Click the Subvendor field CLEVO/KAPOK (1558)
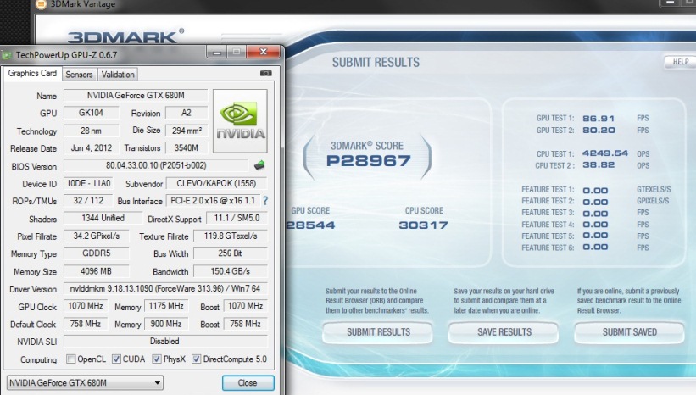This screenshot has height=395, width=696. 216,183
